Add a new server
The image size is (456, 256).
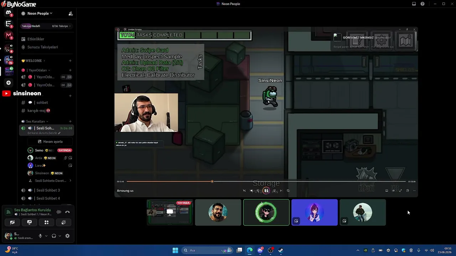coord(9,82)
